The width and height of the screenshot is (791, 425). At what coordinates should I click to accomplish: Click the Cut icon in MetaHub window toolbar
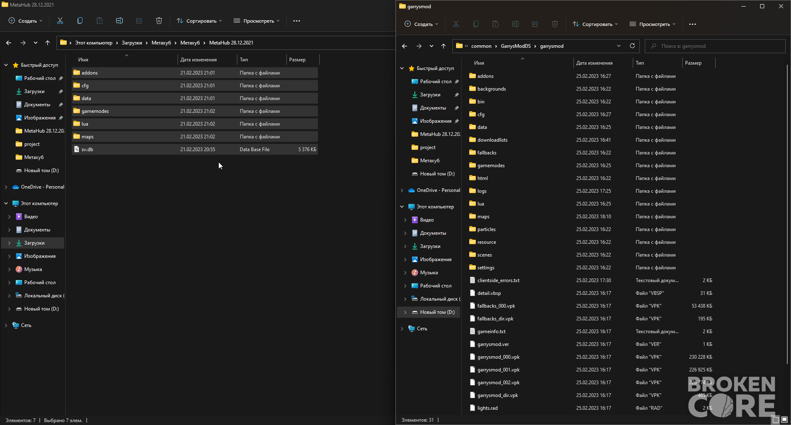(60, 21)
